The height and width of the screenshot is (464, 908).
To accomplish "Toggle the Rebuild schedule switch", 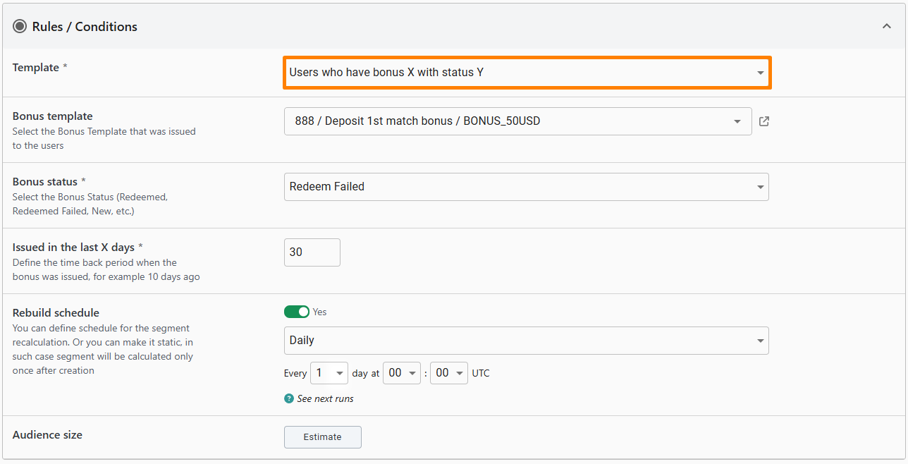I will (297, 312).
